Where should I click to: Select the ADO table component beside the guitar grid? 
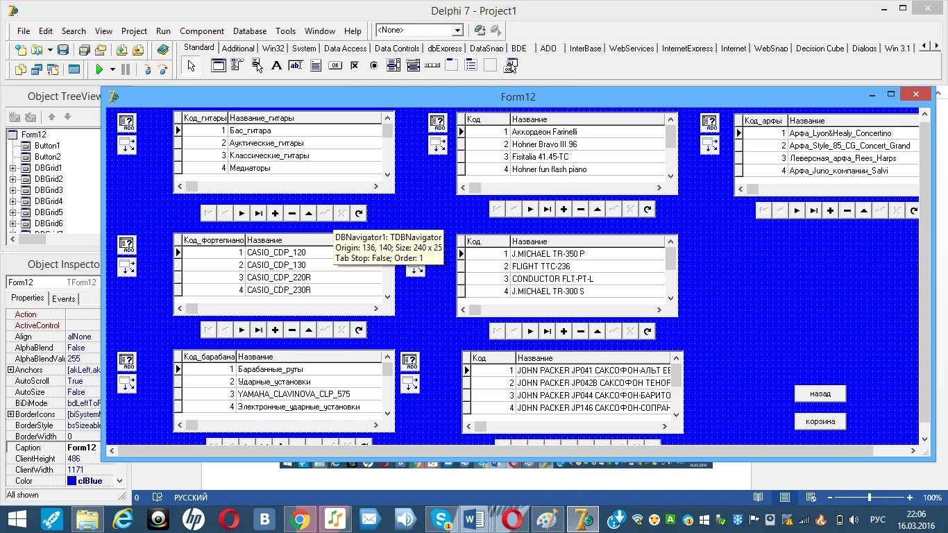[127, 124]
